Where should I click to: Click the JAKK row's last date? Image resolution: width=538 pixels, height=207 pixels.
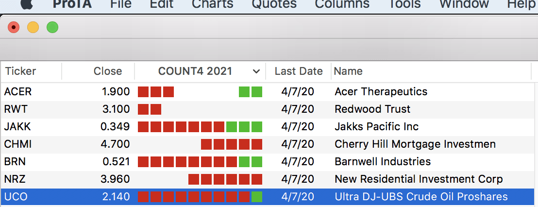coord(298,127)
